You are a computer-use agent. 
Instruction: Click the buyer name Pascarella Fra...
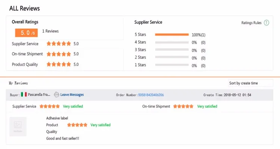pos(39,95)
